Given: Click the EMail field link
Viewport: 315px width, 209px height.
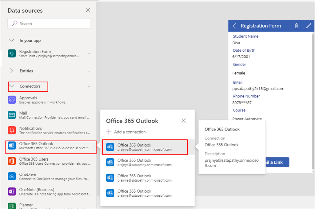Looking at the screenshot, I should click(237, 82).
